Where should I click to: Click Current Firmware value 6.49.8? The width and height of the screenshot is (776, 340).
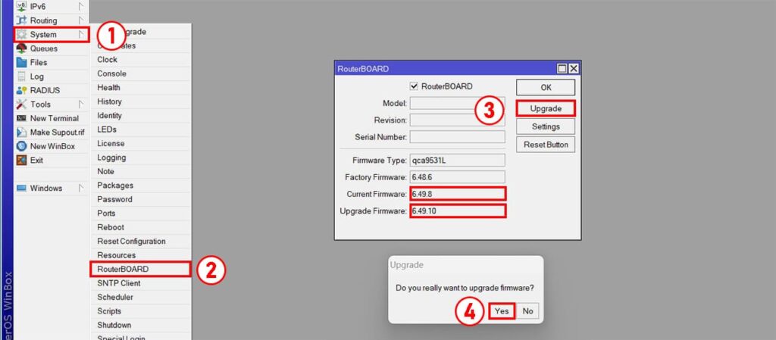point(457,194)
